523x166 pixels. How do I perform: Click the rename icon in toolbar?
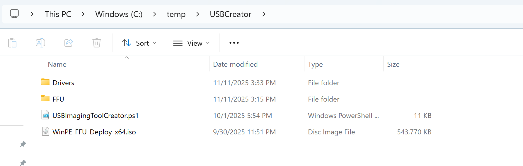(x=40, y=43)
